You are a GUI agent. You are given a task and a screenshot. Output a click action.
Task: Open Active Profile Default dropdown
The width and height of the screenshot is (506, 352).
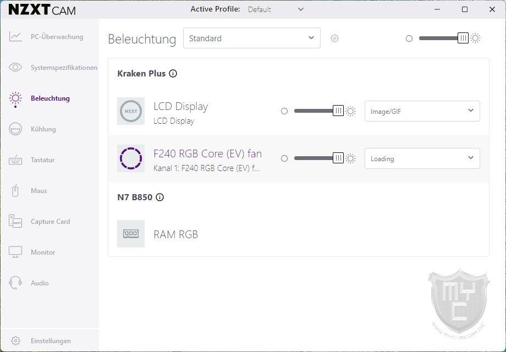point(276,9)
